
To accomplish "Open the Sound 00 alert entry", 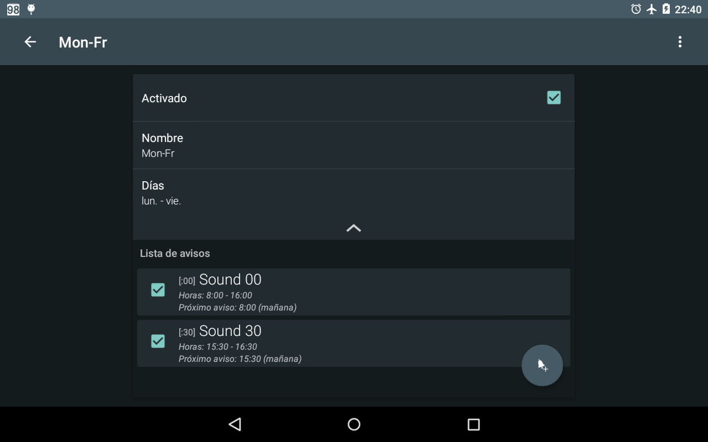I will coord(353,292).
